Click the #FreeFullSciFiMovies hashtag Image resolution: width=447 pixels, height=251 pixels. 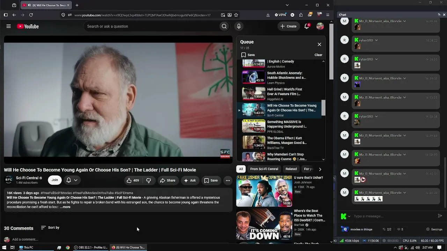point(56,193)
